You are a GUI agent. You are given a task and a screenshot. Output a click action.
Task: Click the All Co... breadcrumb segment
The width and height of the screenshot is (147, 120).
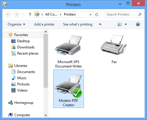coord(51,14)
